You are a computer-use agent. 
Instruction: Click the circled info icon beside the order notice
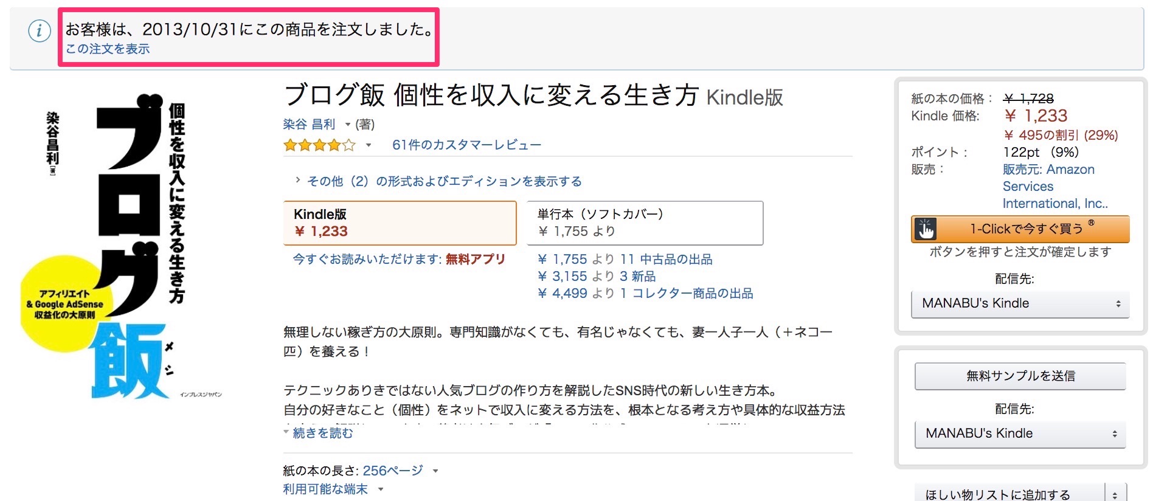[38, 32]
